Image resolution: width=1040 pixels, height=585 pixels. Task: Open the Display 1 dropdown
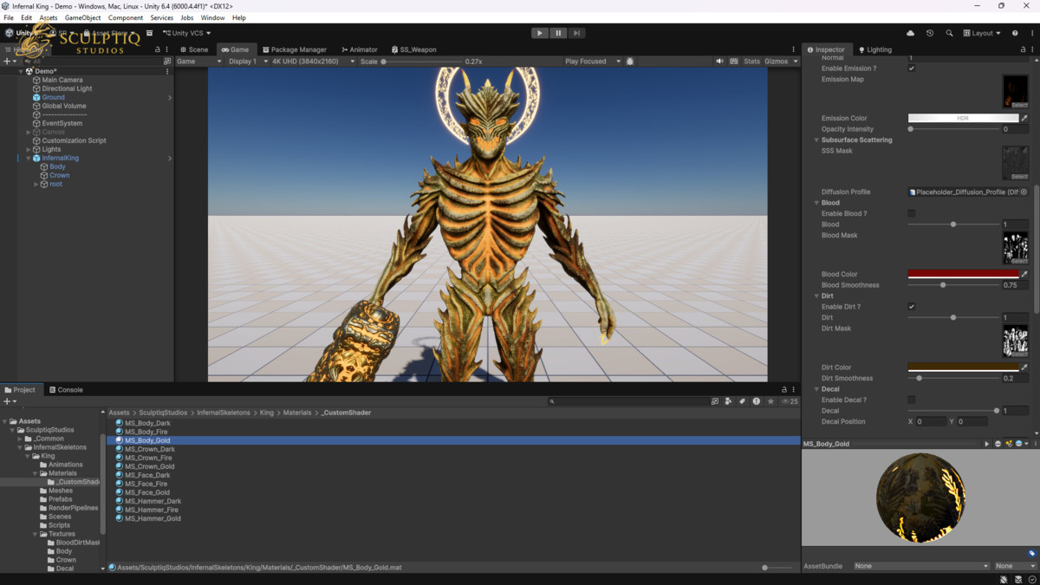[x=246, y=62]
